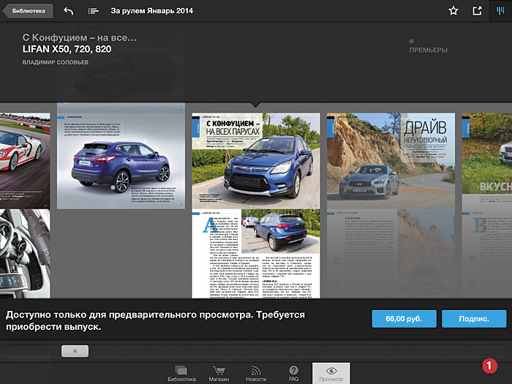
Task: Open the FAQ help tab
Action: coord(293,373)
